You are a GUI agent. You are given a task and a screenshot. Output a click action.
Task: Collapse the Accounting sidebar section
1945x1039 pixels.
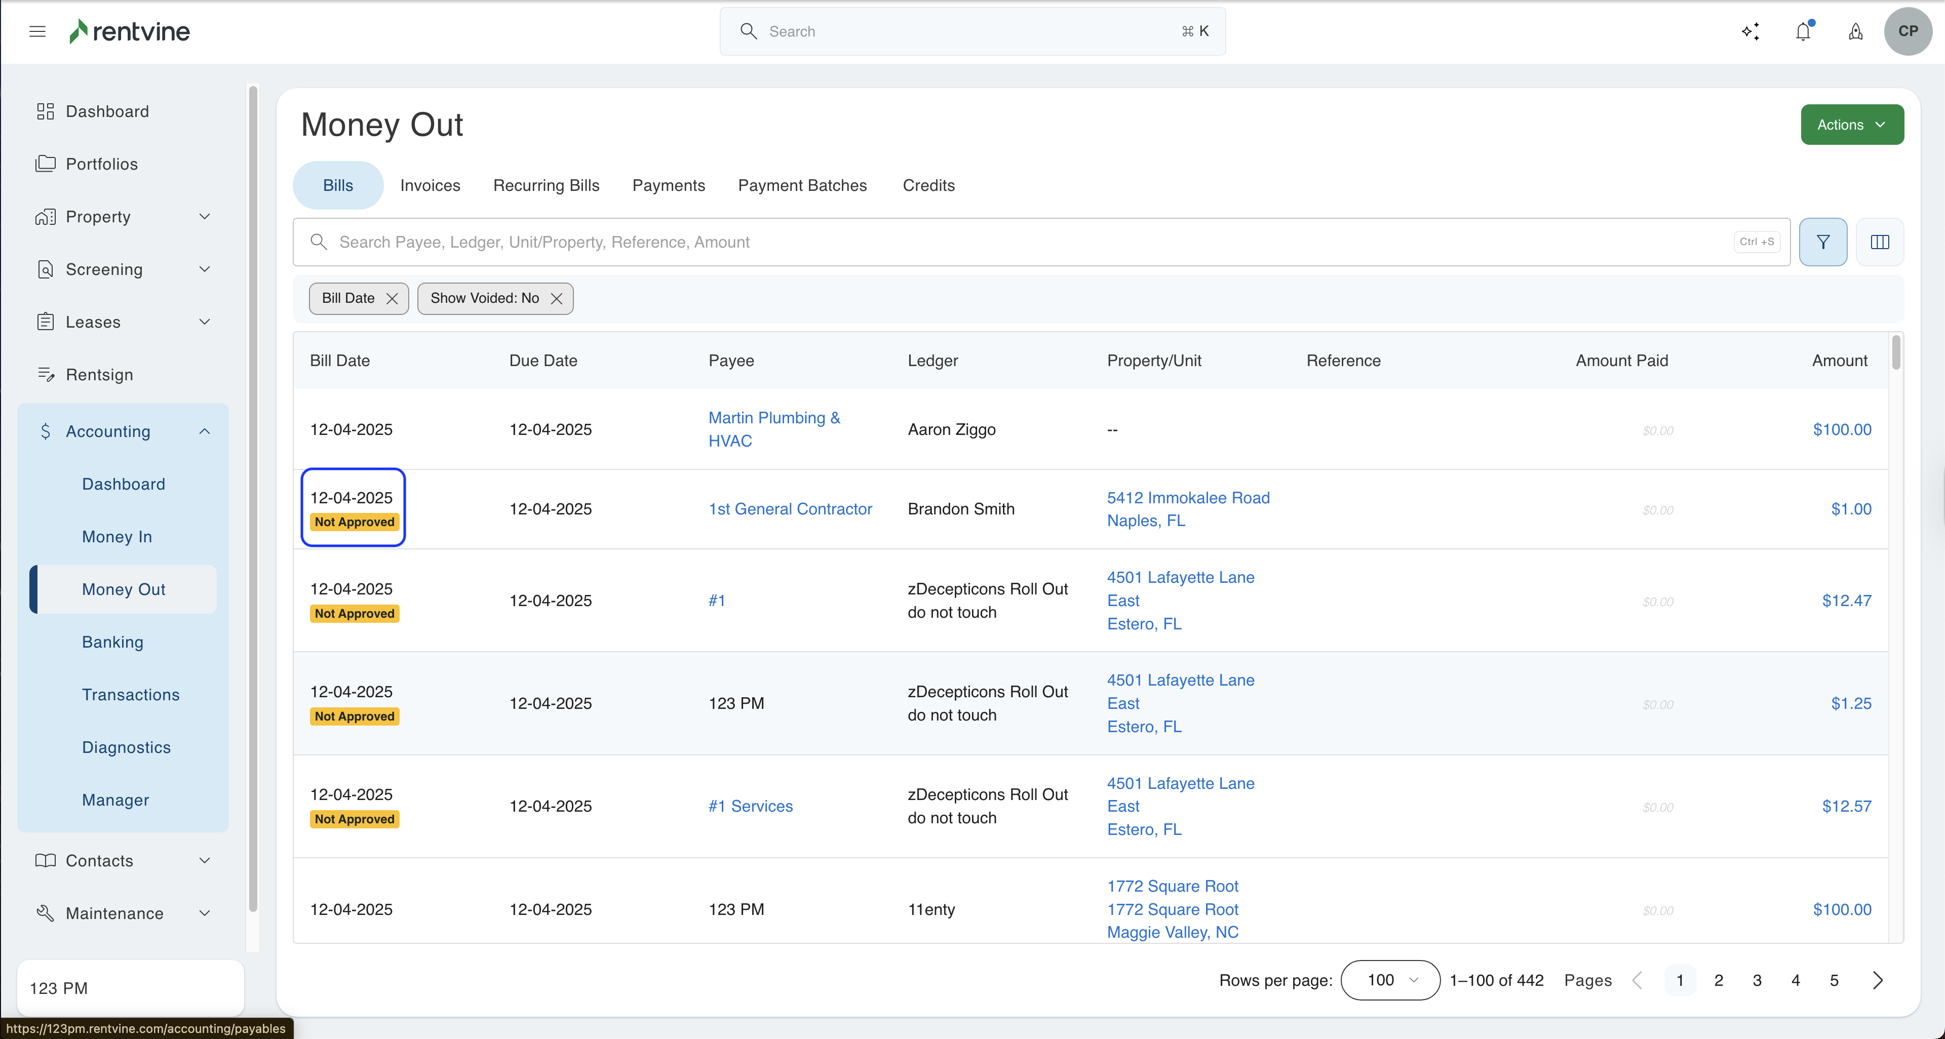tap(205, 431)
